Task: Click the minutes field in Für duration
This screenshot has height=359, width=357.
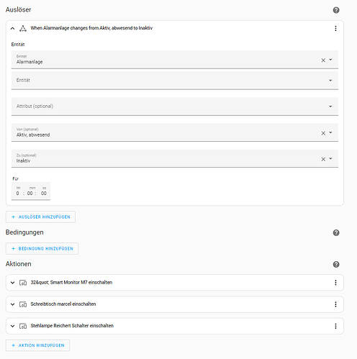Action: 30,193
